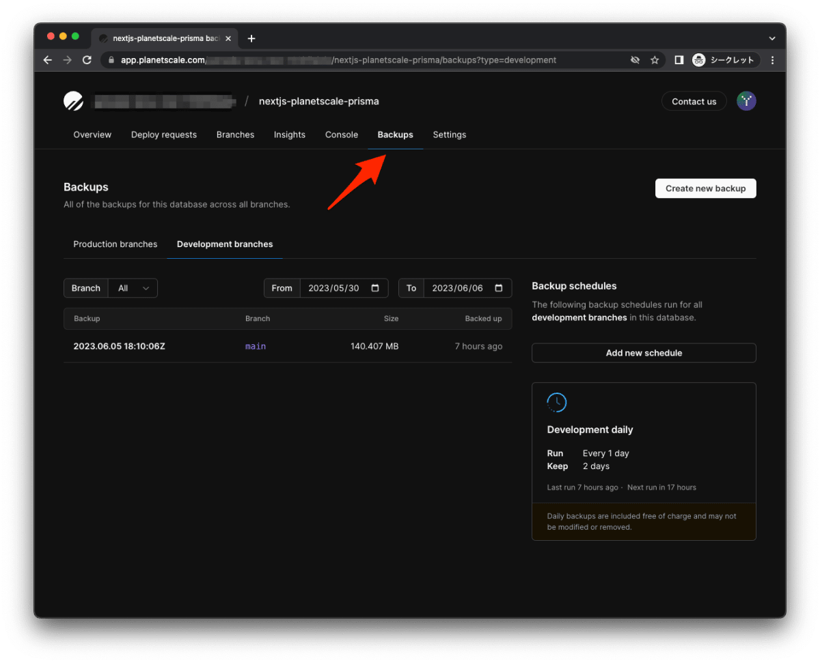This screenshot has height=663, width=820.
Task: Select the Backups tab
Action: coord(395,135)
